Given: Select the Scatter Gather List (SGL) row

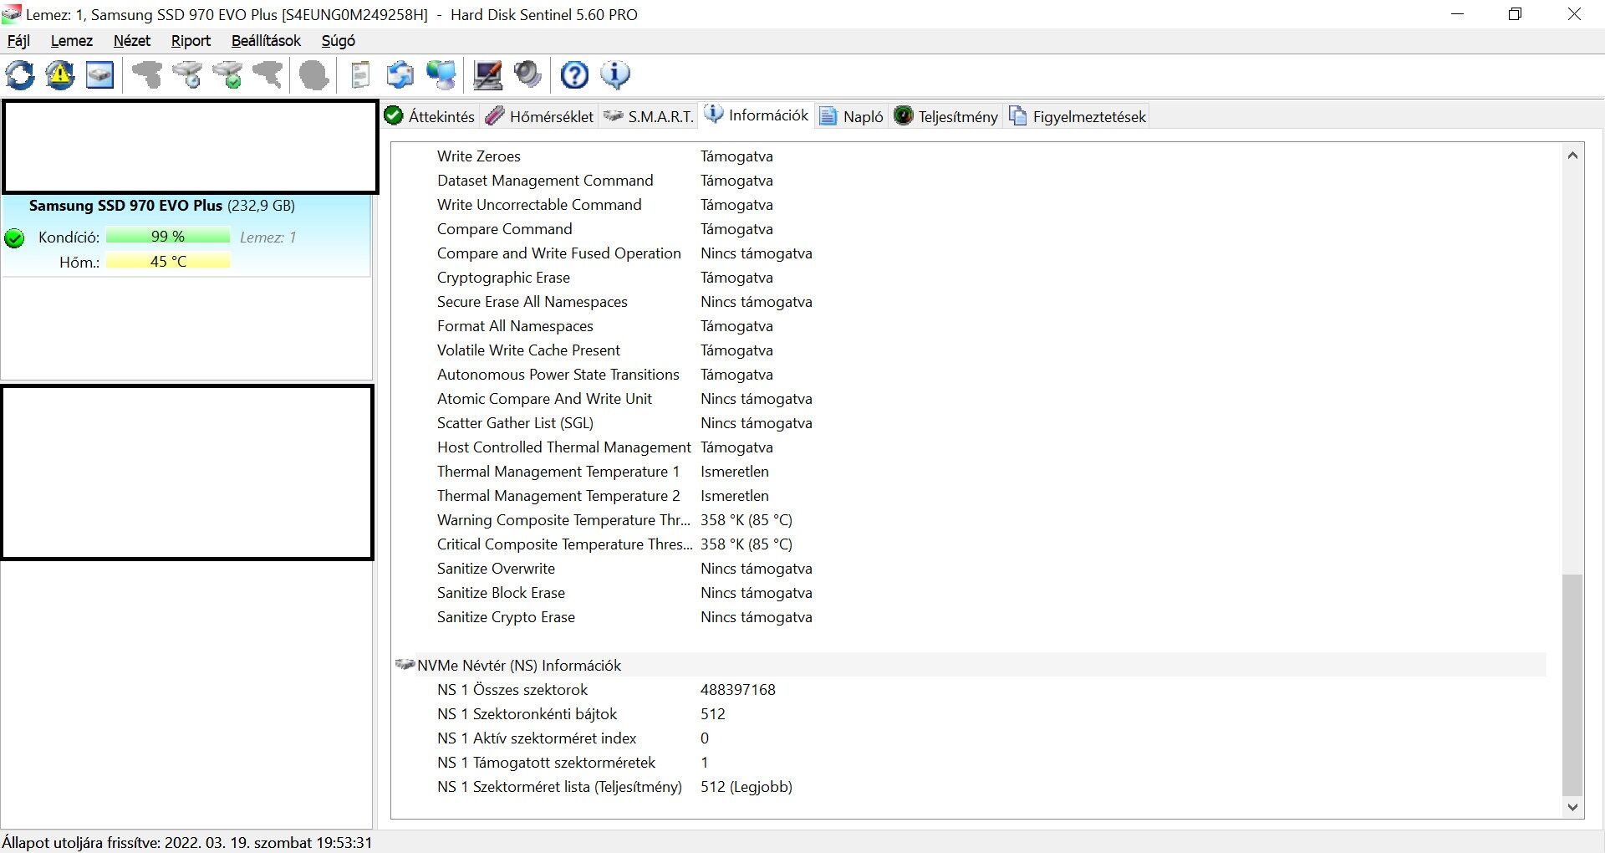Looking at the screenshot, I should tap(971, 423).
